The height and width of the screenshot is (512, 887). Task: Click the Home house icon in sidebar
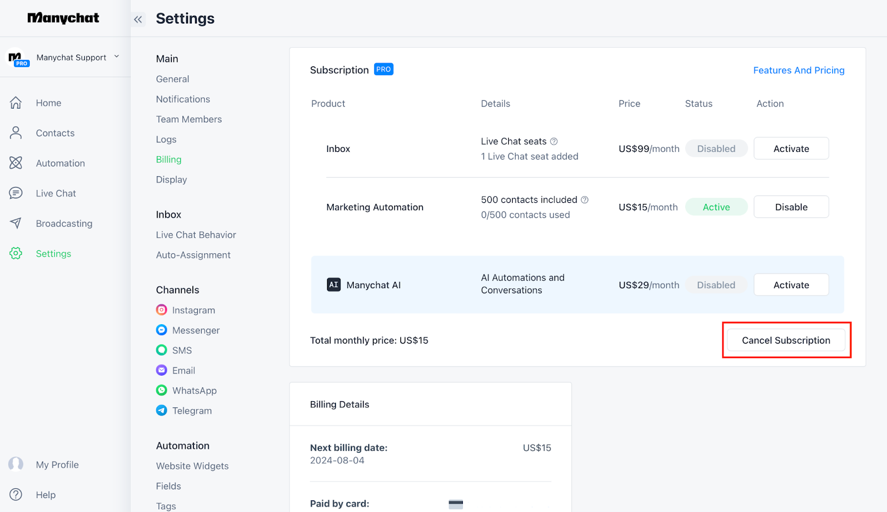pyautogui.click(x=16, y=103)
